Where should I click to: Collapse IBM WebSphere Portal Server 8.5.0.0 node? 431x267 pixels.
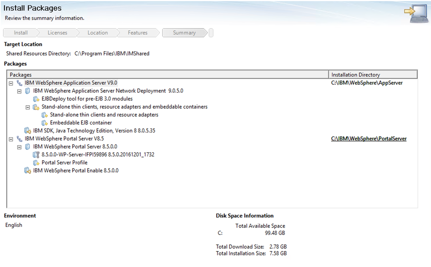pyautogui.click(x=19, y=147)
